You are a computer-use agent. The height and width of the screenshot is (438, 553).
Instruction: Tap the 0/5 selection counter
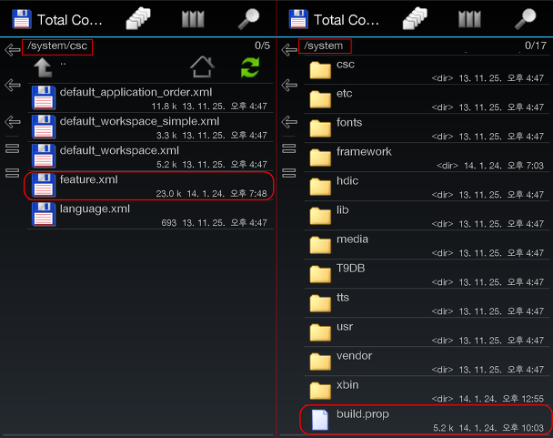[262, 46]
